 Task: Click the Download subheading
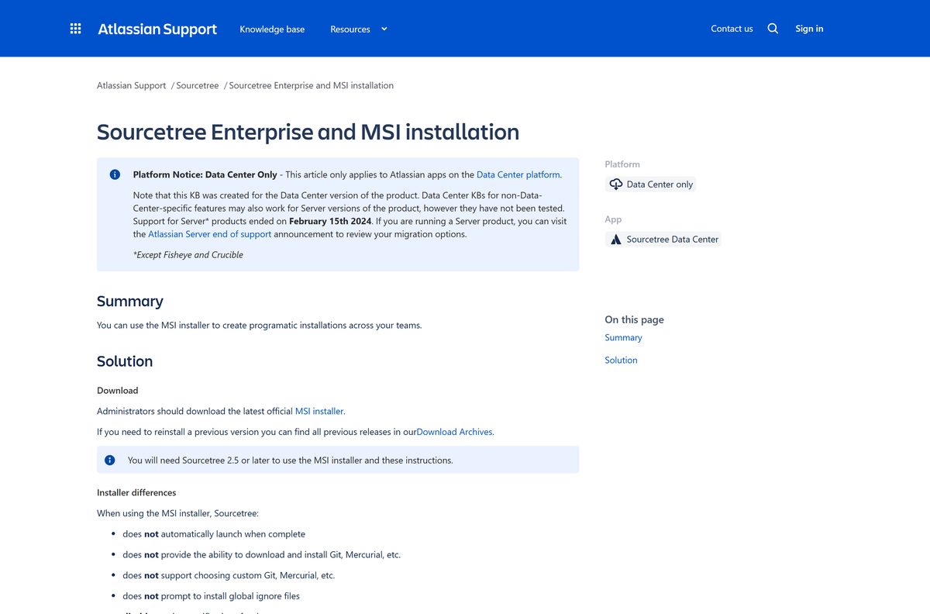point(118,390)
